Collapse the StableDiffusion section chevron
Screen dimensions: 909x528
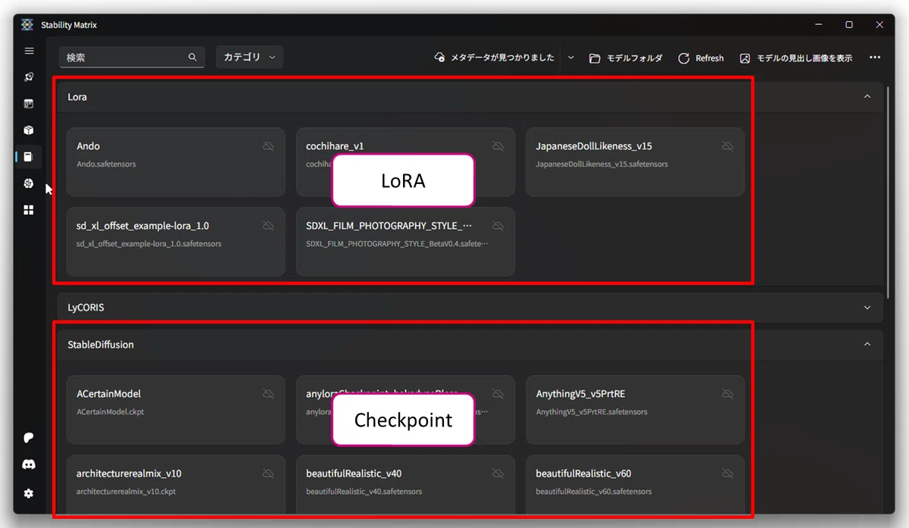(867, 345)
